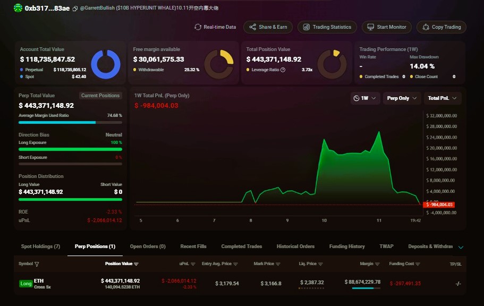This screenshot has width=484, height=306.
Task: Expand the tabs overflow chevron
Action: point(461,248)
